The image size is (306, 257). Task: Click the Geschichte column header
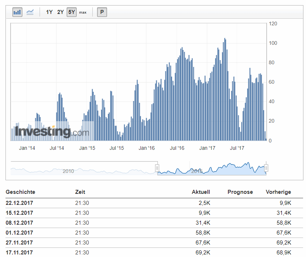21,192
